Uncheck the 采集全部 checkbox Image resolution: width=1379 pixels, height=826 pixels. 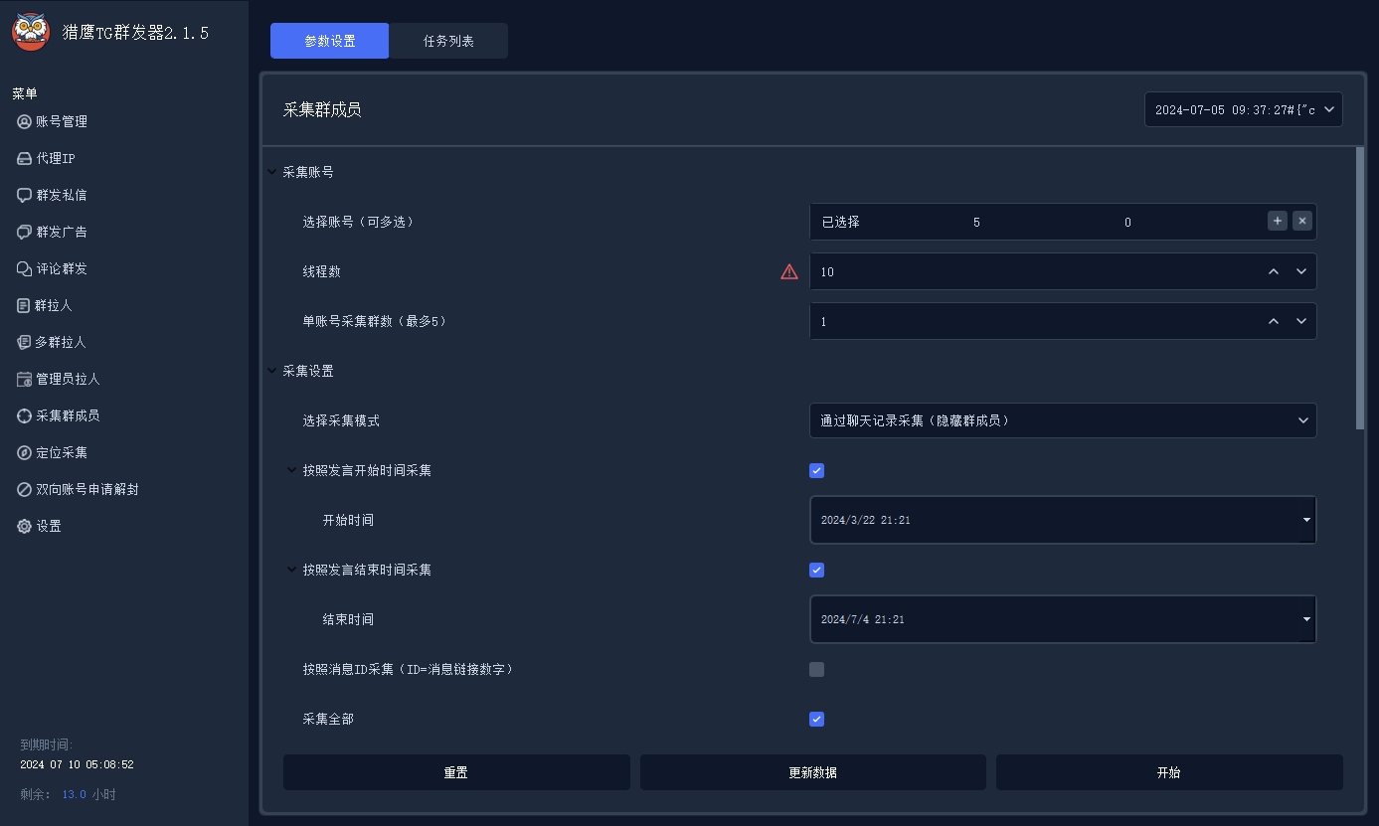(x=816, y=719)
